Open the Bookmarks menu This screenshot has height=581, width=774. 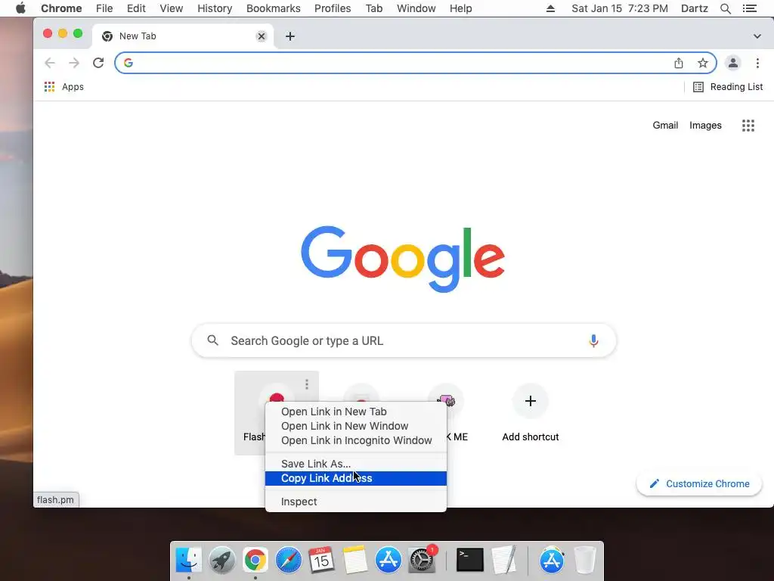[x=273, y=8]
